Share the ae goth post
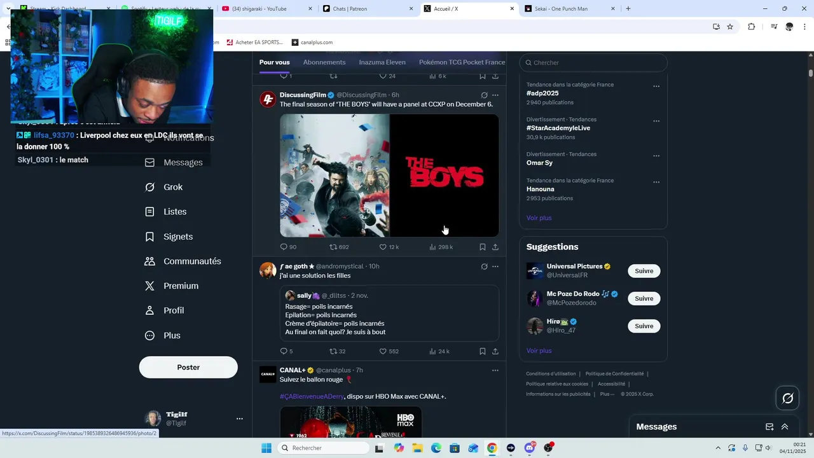This screenshot has width=814, height=458. [x=495, y=351]
